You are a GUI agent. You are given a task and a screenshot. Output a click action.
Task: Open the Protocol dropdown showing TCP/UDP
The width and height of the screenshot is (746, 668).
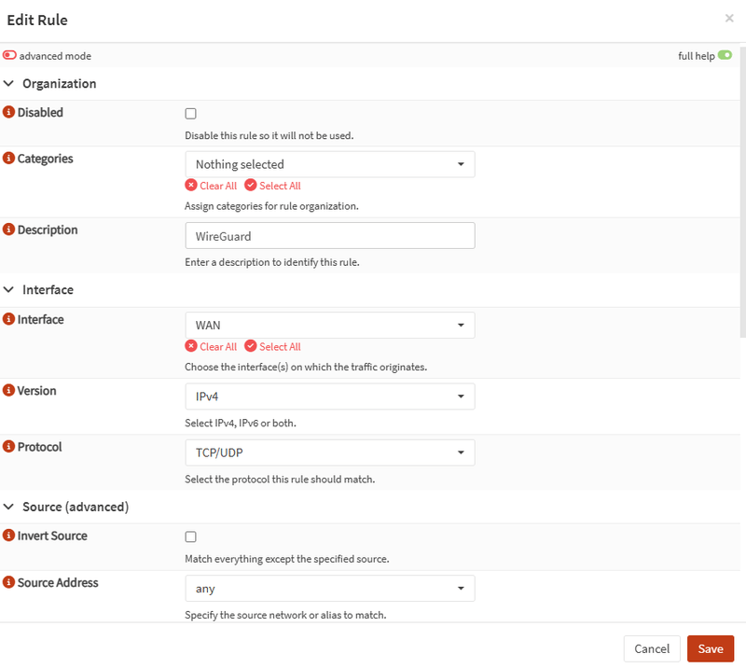pos(330,452)
